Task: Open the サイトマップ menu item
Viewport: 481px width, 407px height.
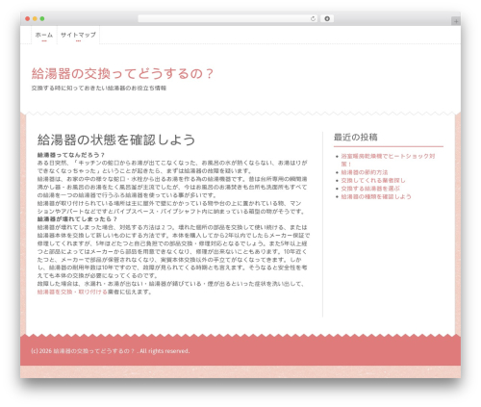Action: (78, 35)
